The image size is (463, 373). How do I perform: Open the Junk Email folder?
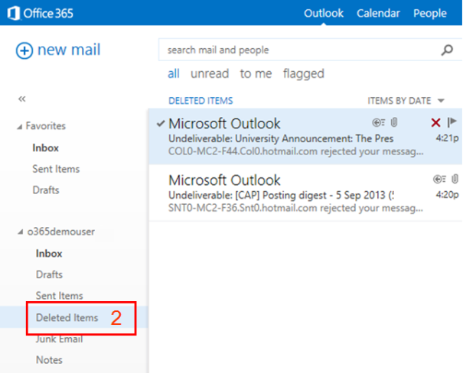(60, 339)
